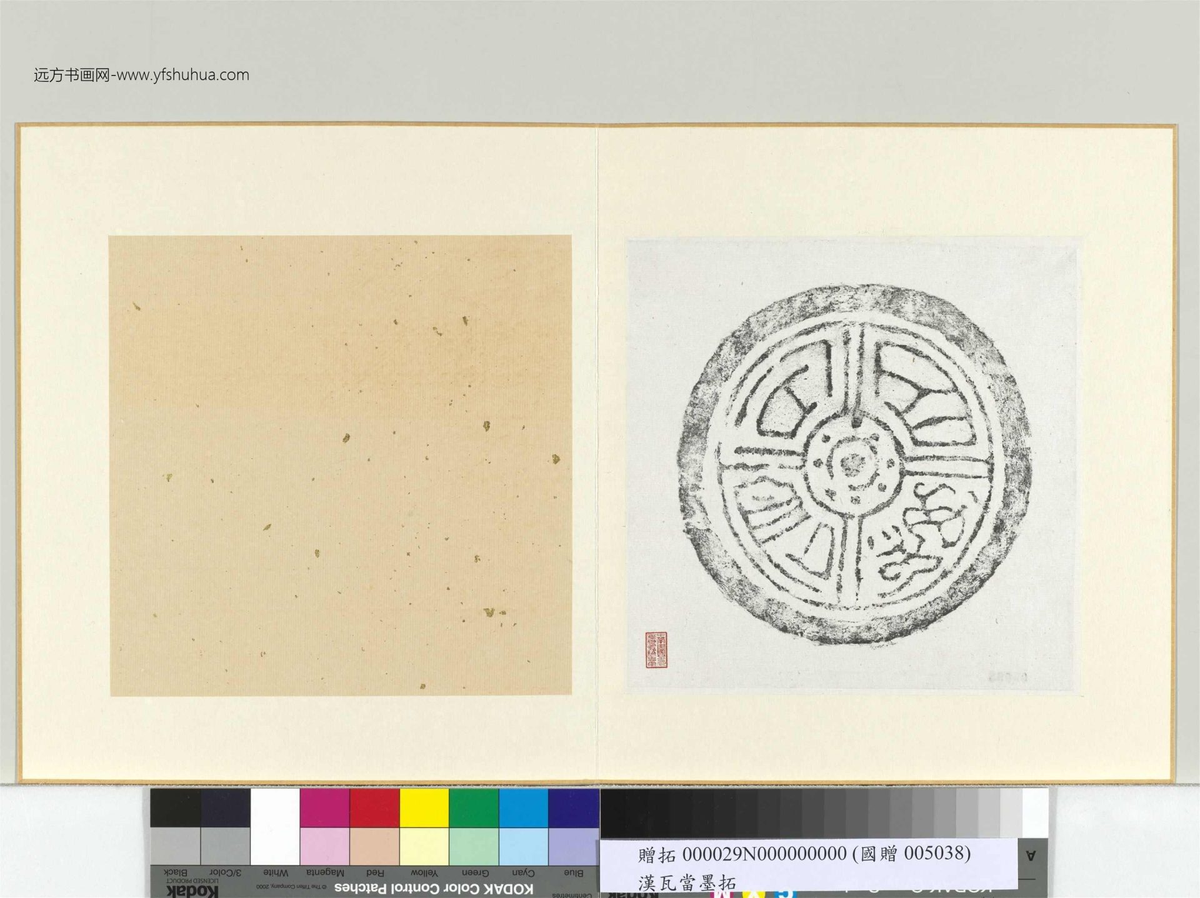Pick the bright yellow color patch
Image resolution: width=1200 pixels, height=898 pixels.
coord(424,807)
